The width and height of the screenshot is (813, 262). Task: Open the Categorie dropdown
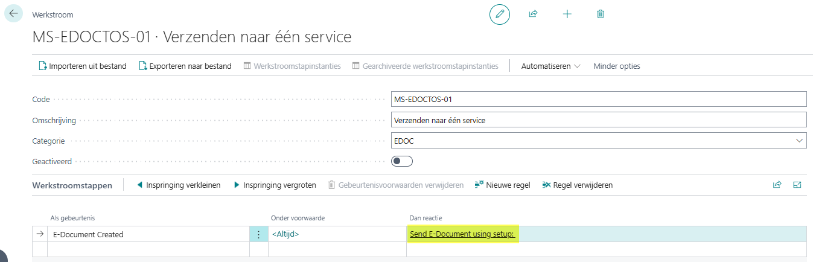[x=800, y=141]
